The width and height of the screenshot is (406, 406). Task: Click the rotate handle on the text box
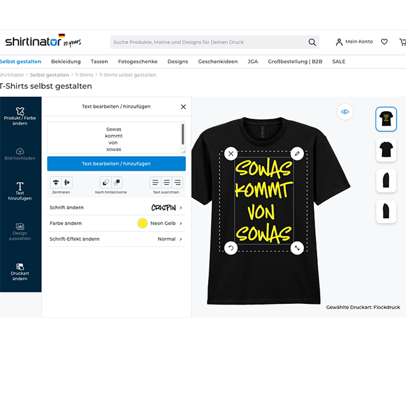coord(231,247)
